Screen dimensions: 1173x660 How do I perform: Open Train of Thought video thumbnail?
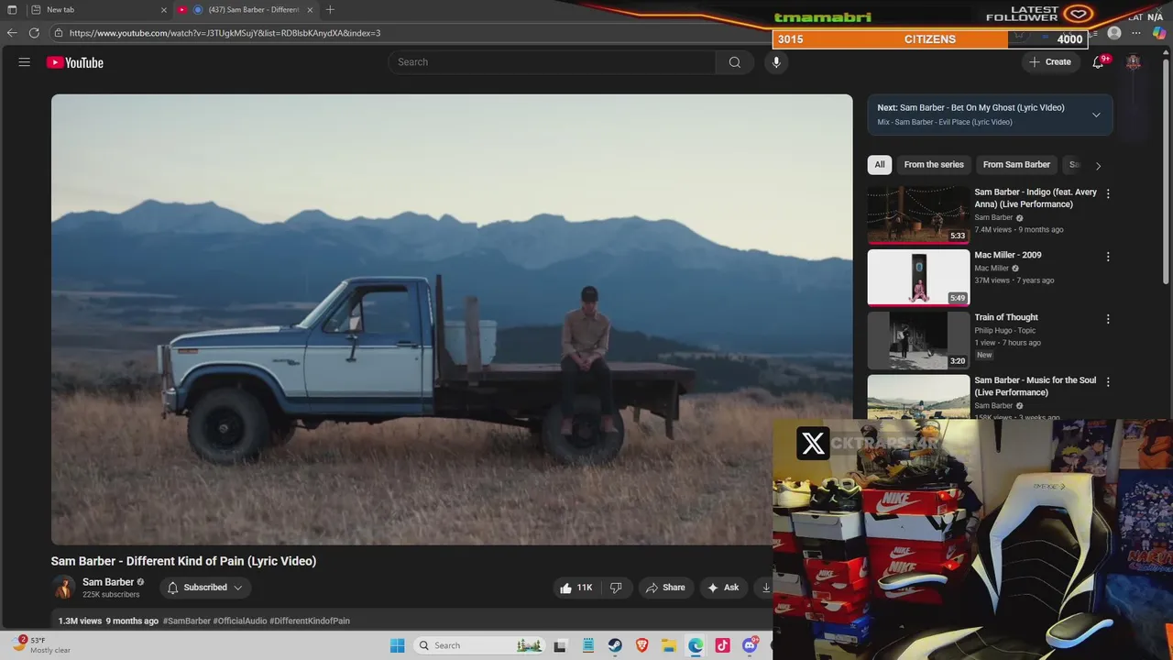(918, 339)
